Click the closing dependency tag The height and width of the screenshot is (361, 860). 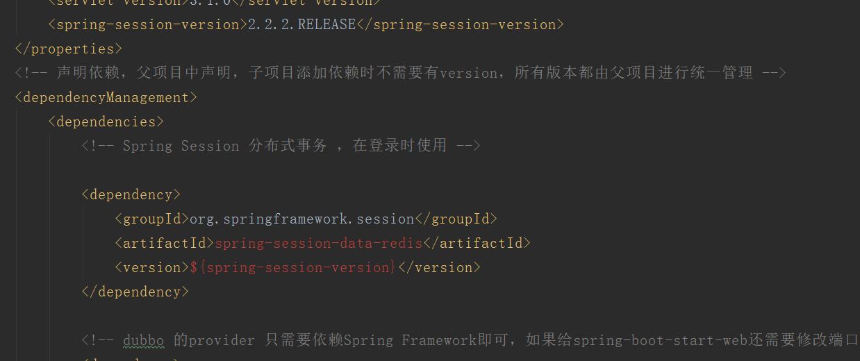135,292
